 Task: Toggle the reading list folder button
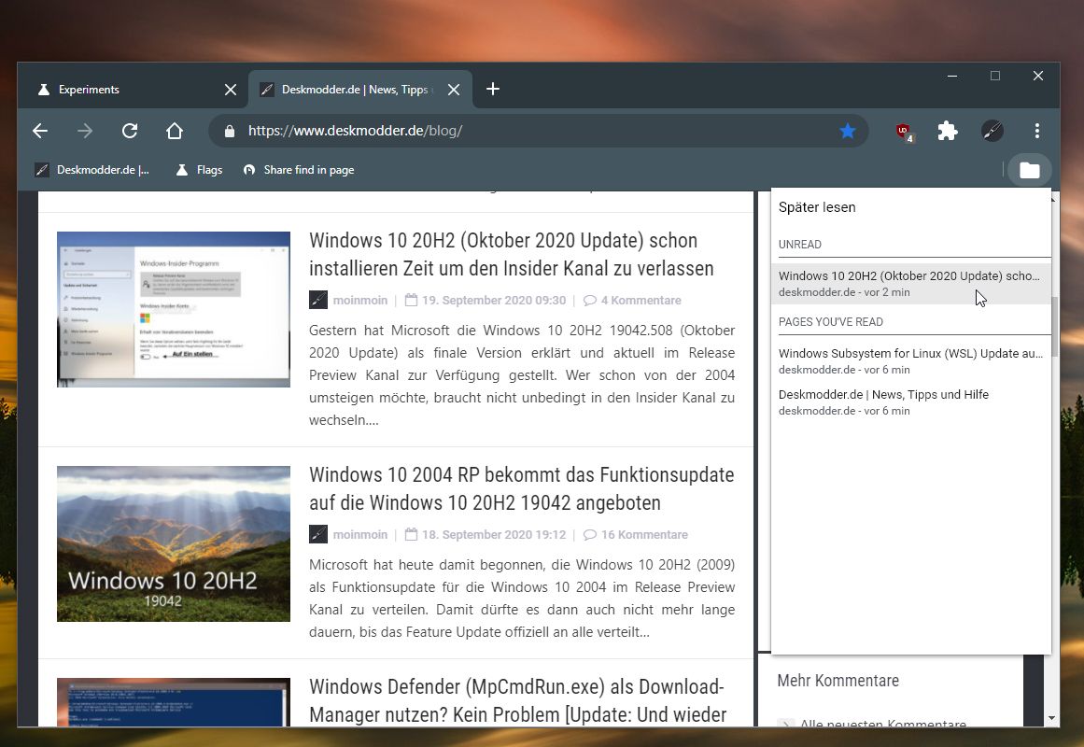click(1030, 170)
